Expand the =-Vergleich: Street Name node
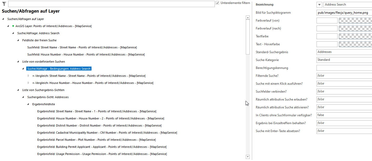The height and width of the screenshot is (161, 372). click(28, 76)
